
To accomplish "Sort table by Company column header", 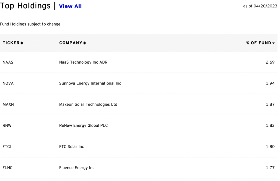I will (x=71, y=43).
